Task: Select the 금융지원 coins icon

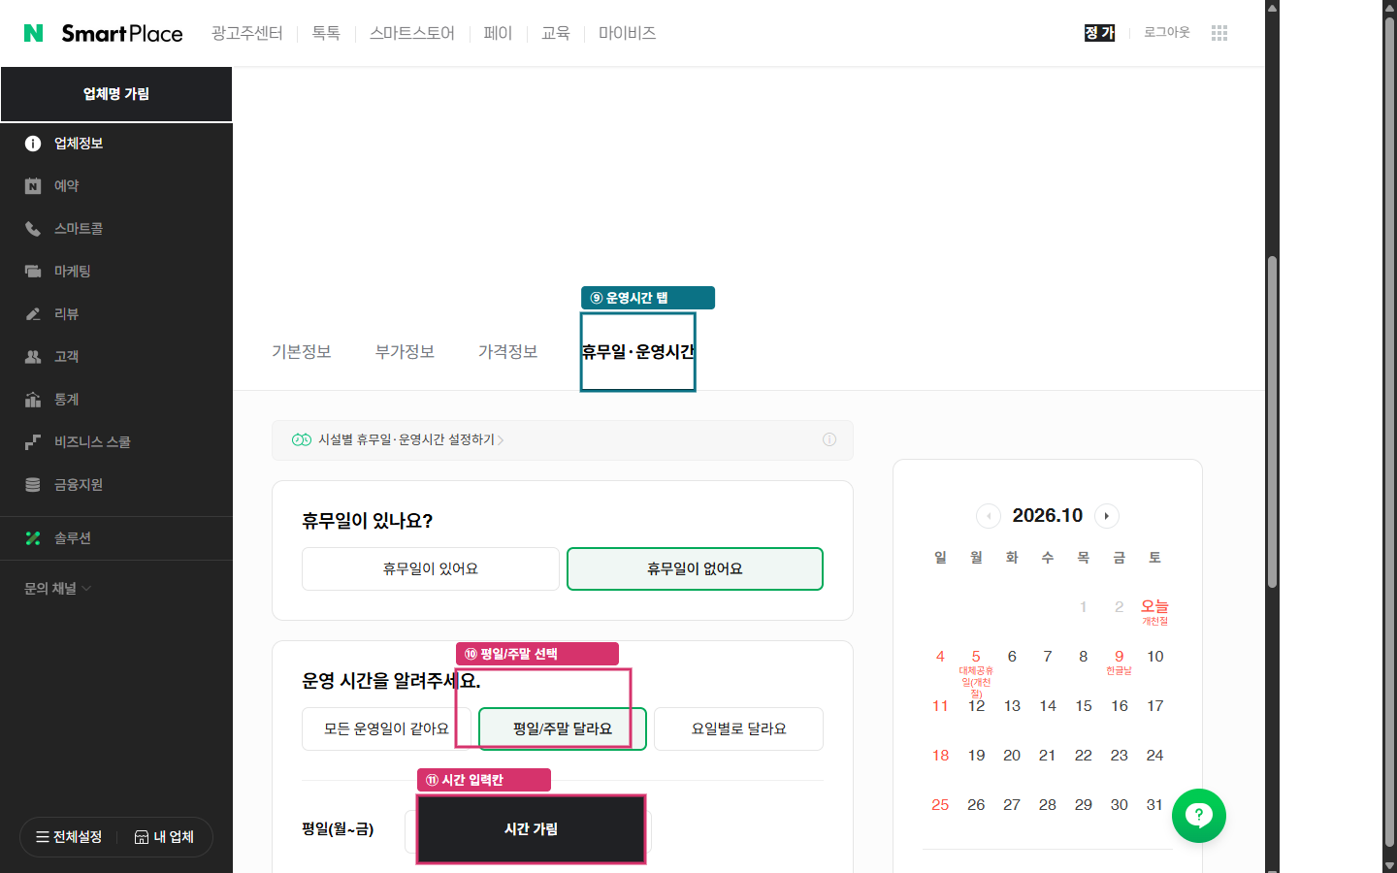Action: (33, 485)
